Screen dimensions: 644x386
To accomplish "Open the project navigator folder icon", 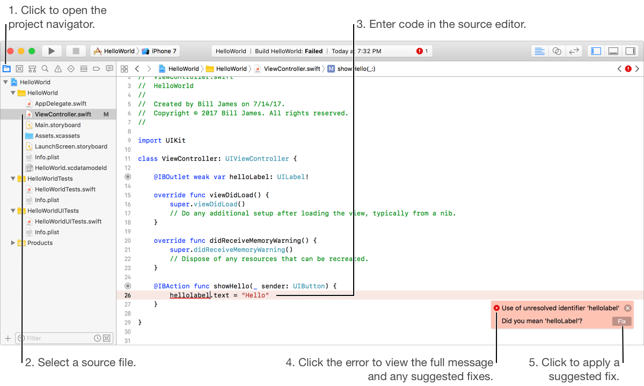I will (6, 69).
